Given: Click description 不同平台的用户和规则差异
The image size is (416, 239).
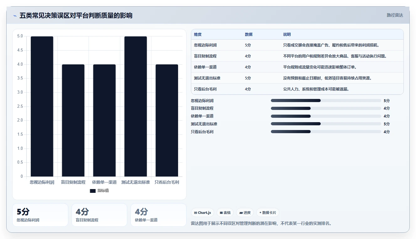Looking at the screenshot, I should point(335,56).
